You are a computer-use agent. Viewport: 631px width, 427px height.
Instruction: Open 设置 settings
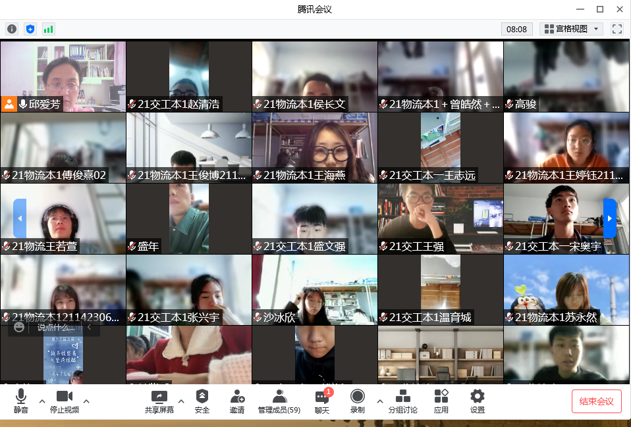[478, 401]
